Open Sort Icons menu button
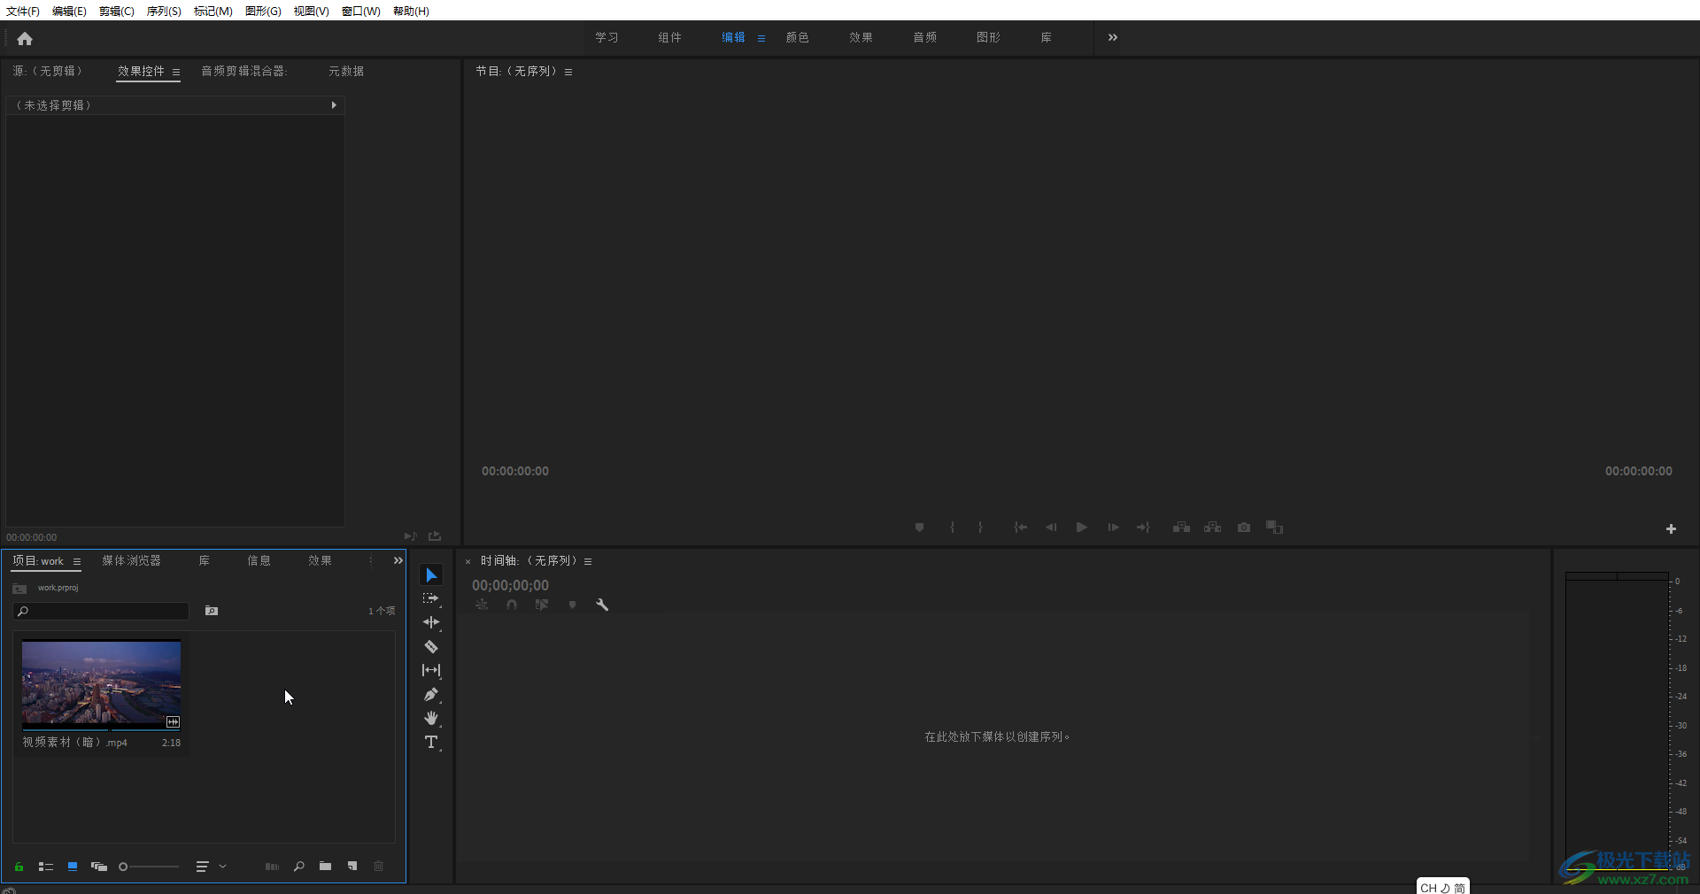The width and height of the screenshot is (1700, 894). pos(203,867)
